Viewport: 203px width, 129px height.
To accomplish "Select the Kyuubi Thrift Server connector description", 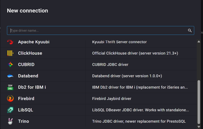I will [119, 42].
